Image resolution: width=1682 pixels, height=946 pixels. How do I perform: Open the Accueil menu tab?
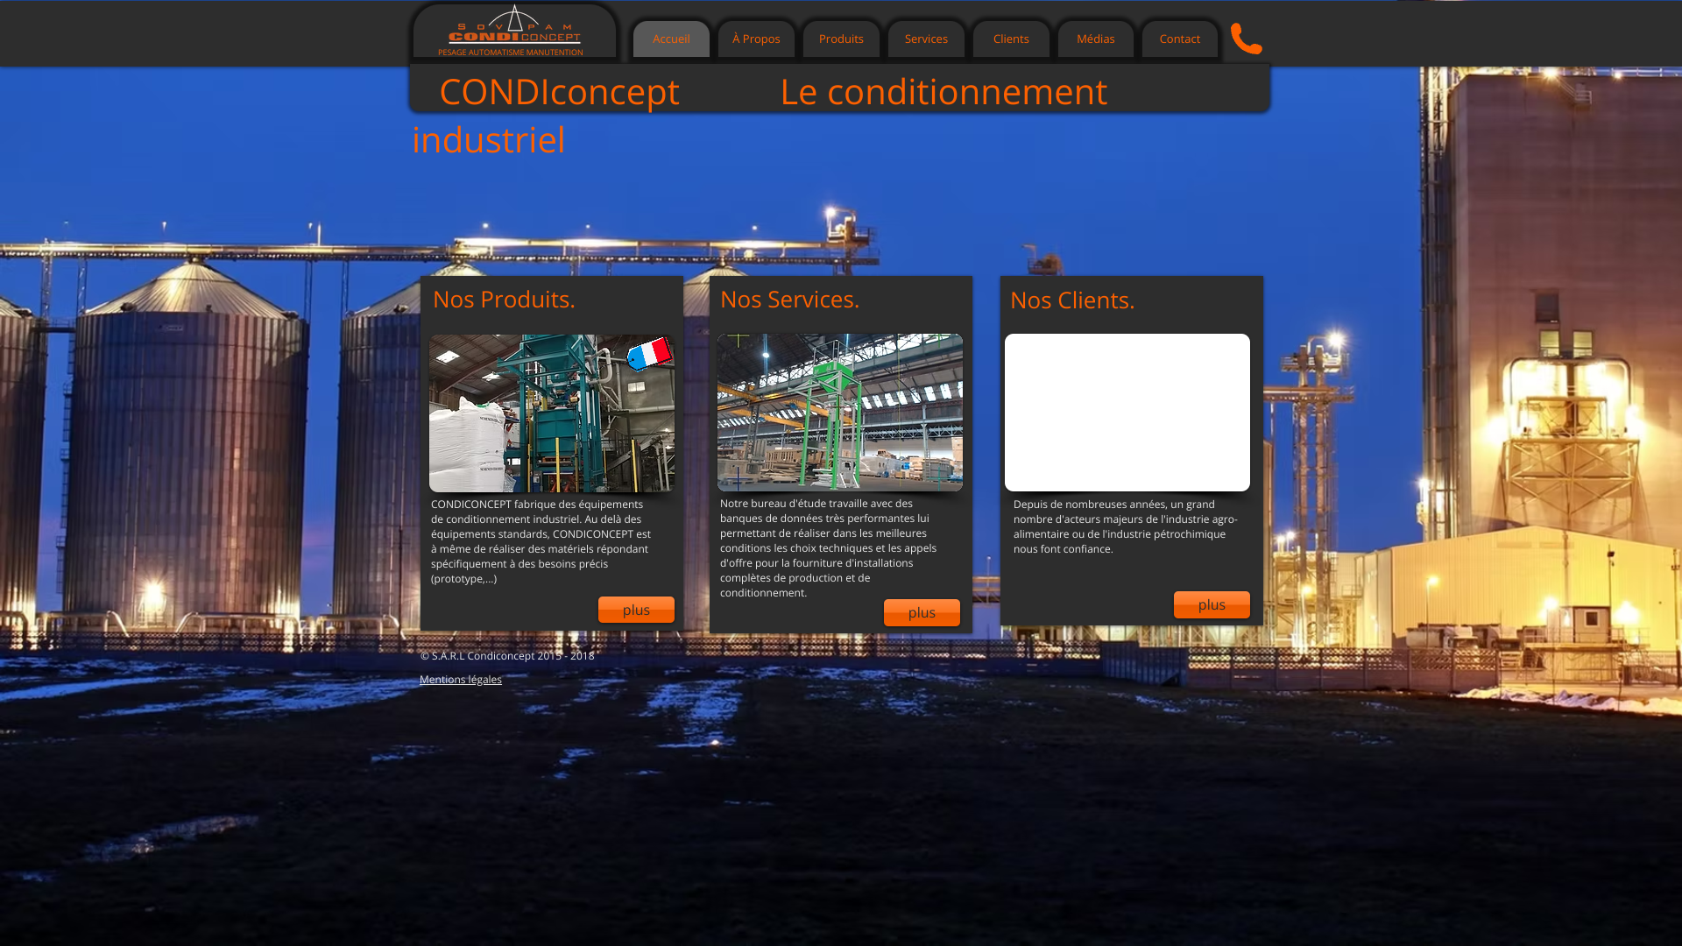(671, 39)
